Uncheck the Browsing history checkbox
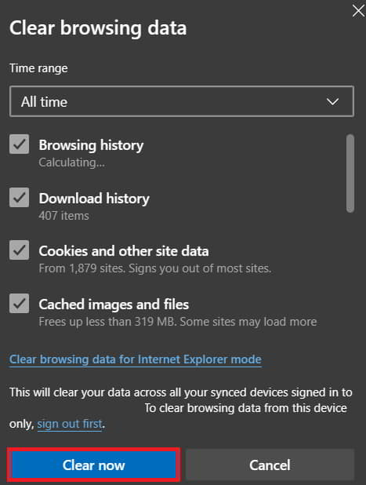 (19, 144)
